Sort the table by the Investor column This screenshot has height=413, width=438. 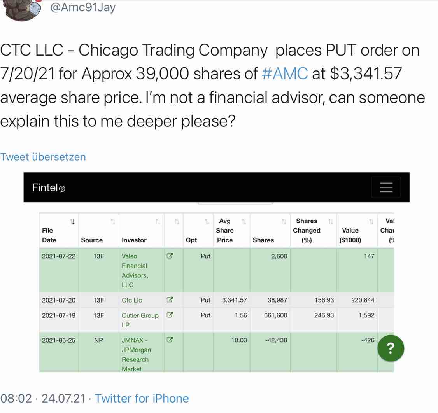pyautogui.click(x=157, y=221)
